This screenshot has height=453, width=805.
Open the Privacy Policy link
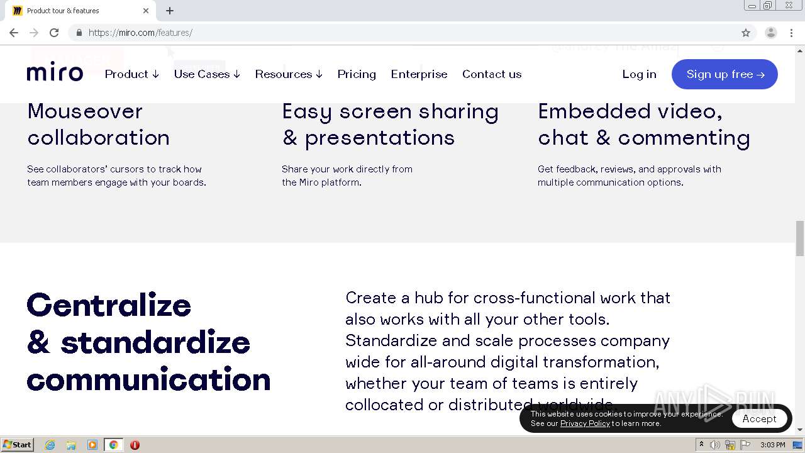coord(585,423)
